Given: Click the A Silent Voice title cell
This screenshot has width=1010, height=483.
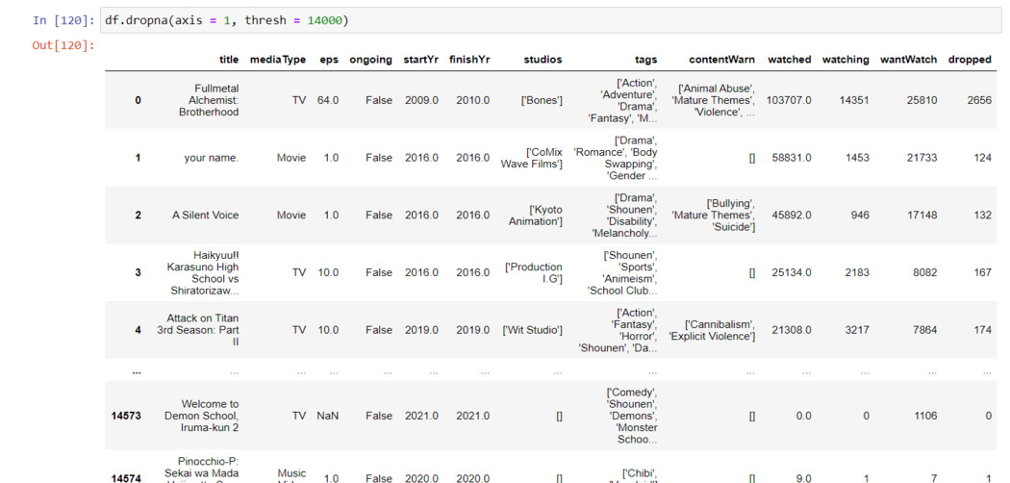Looking at the screenshot, I should (205, 216).
